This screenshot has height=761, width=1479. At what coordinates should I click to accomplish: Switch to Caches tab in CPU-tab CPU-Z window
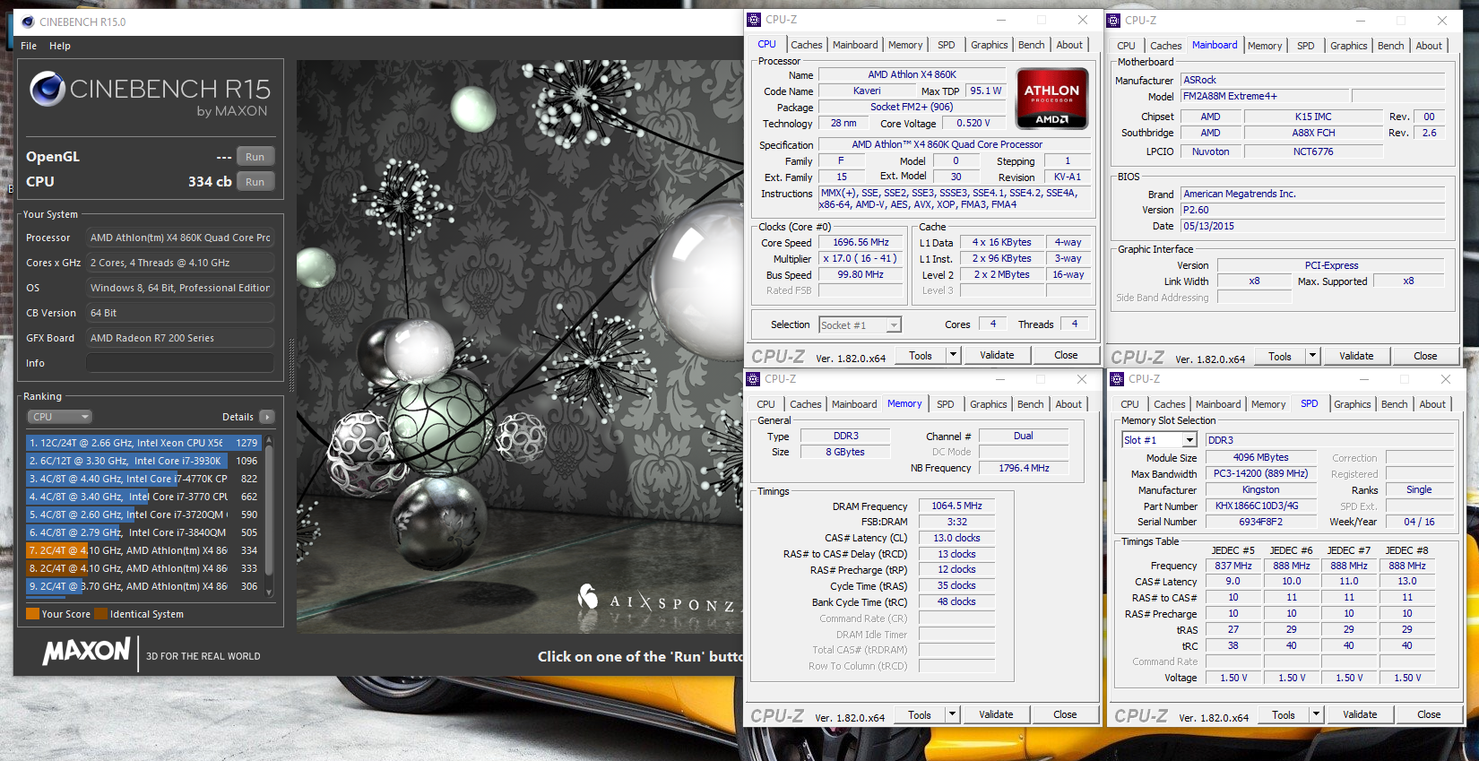806,45
